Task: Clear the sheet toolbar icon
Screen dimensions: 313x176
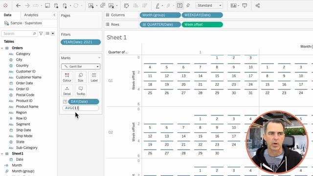Action: pos(111,5)
